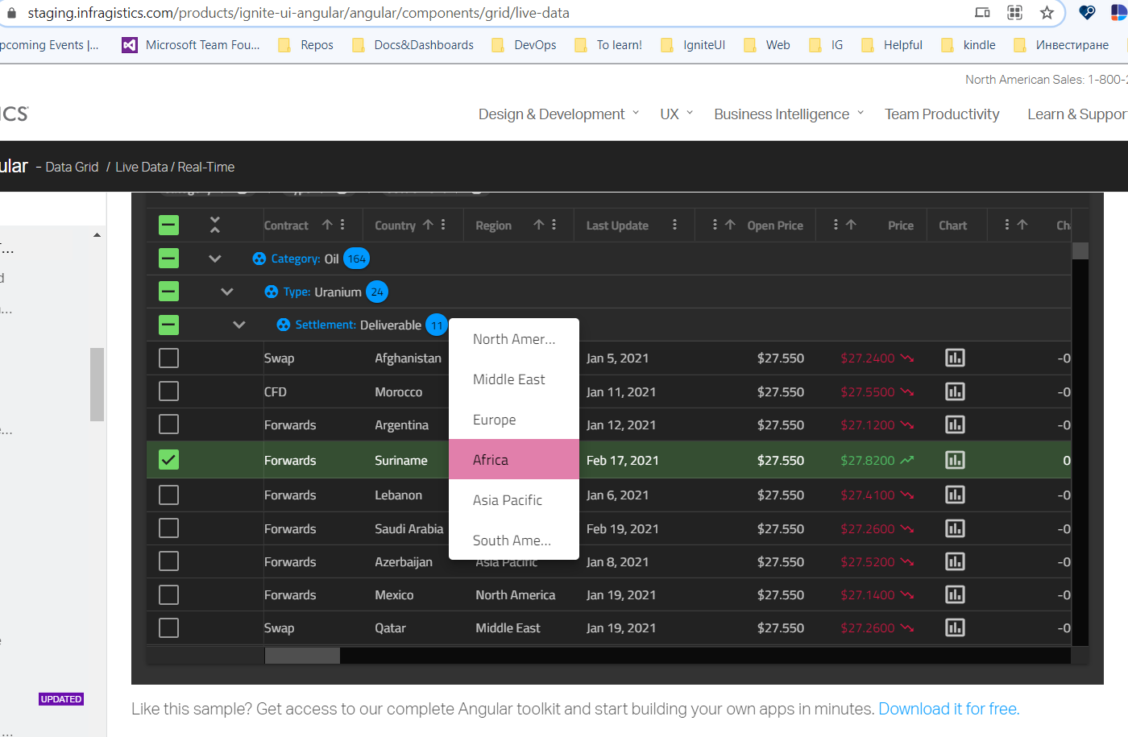Open the chart icon on the Suriname row
The image size is (1128, 737).
pos(955,459)
